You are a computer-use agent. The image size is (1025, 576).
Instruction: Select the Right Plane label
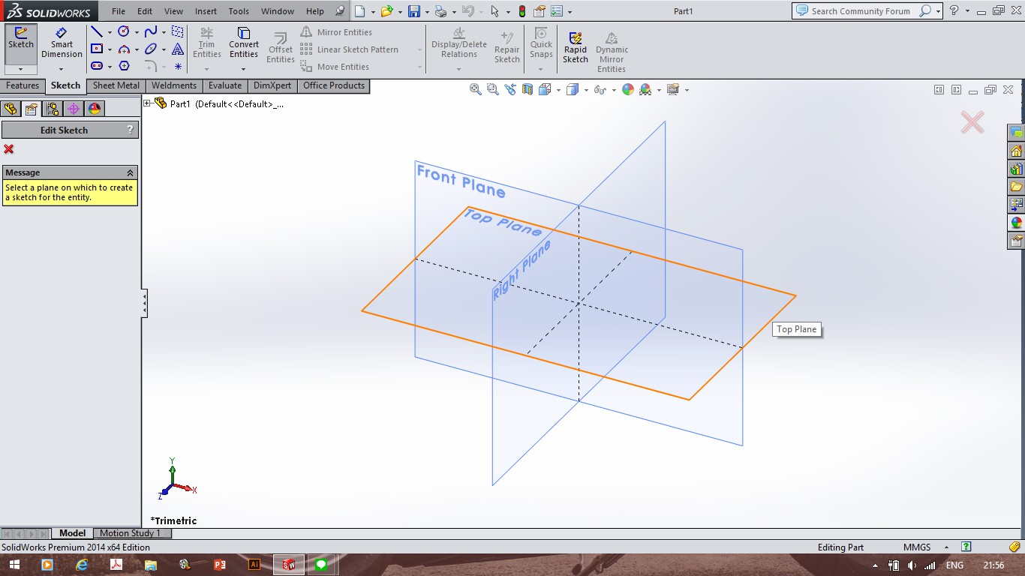[x=521, y=271]
